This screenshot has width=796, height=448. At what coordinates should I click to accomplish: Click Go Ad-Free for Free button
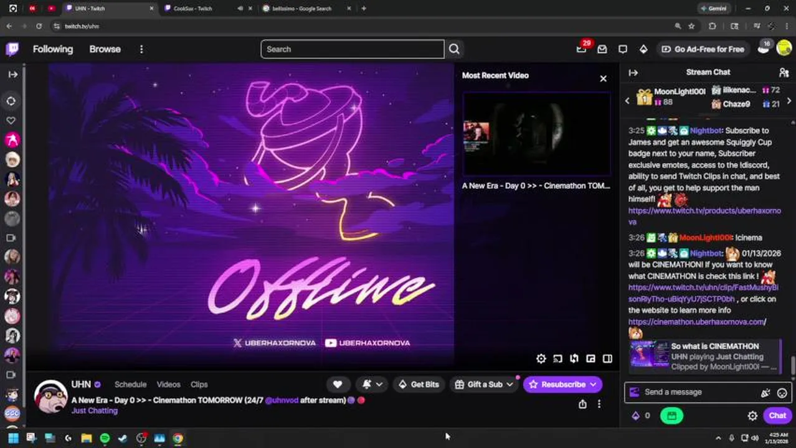point(703,49)
